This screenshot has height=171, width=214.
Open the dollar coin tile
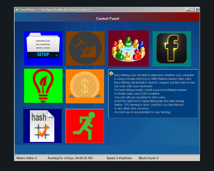click(x=85, y=86)
